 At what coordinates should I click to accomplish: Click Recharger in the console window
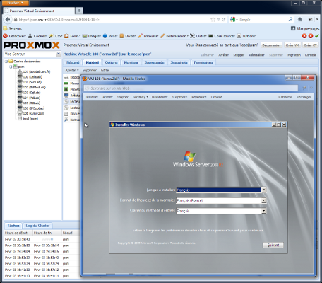click(304, 97)
